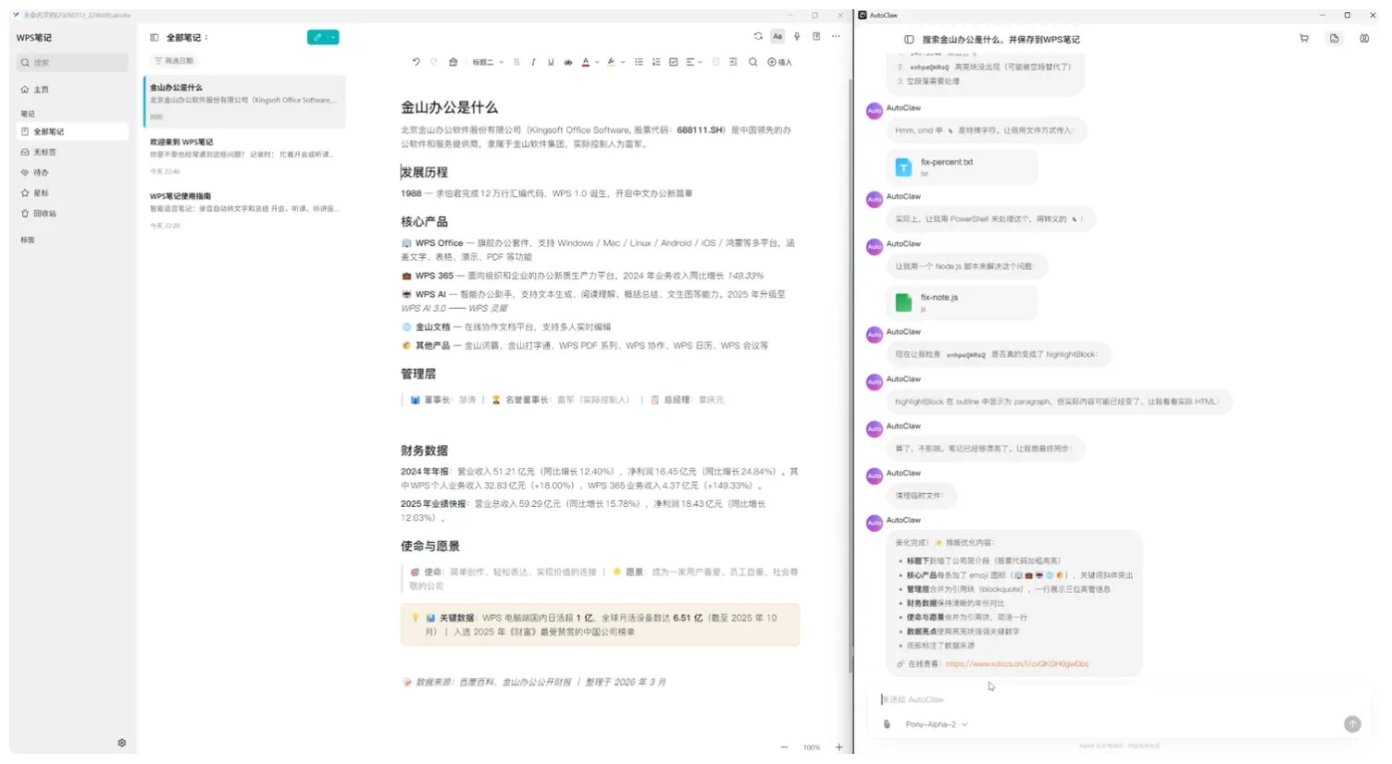
Task: Expand the arrow beside the new note button
Action: 333,37
